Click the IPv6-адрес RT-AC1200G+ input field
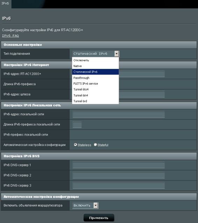Viewport: 198px width, 223px height. (x=142, y=74)
